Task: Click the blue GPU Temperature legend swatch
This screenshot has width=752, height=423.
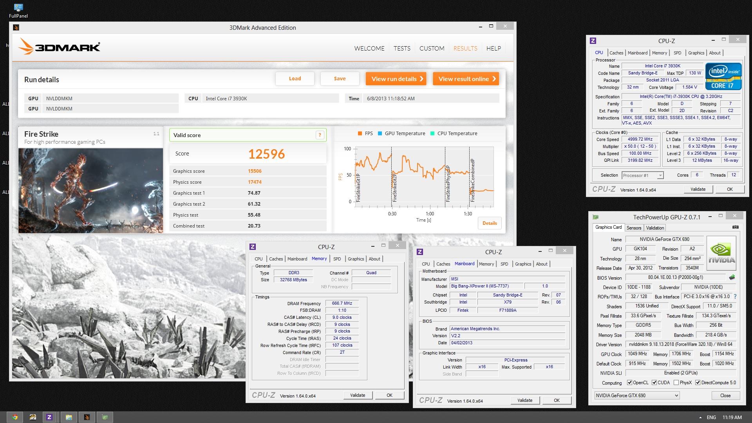Action: (x=380, y=134)
